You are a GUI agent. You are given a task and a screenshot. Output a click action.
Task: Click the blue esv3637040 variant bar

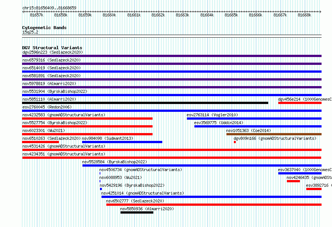point(300,173)
